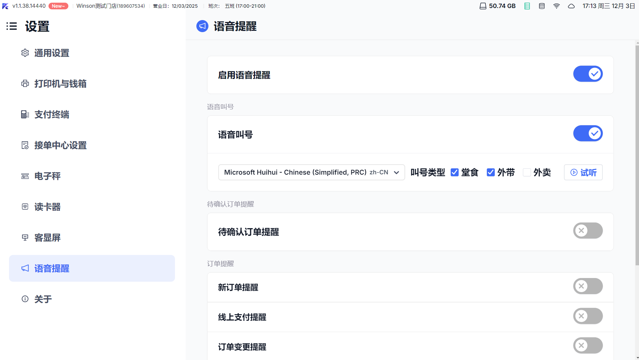Go to 接单中心设置 section
The height and width of the screenshot is (360, 639).
pos(60,145)
